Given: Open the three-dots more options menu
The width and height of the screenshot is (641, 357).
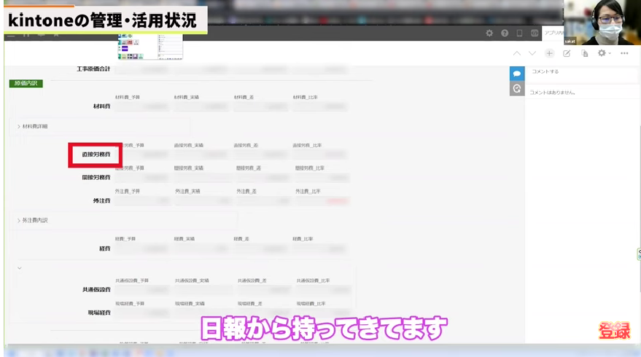Looking at the screenshot, I should [624, 53].
